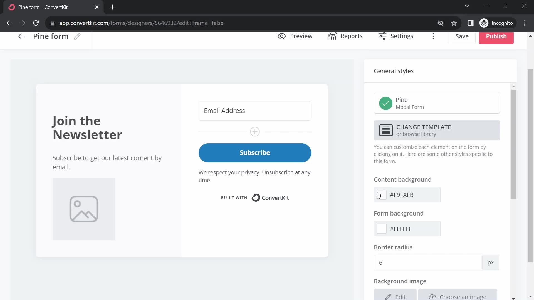Click the ConvertKit logo icon in footer
534x300 pixels.
[x=256, y=198]
